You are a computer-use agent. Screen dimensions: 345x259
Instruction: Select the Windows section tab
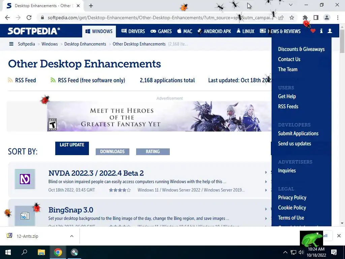99,31
